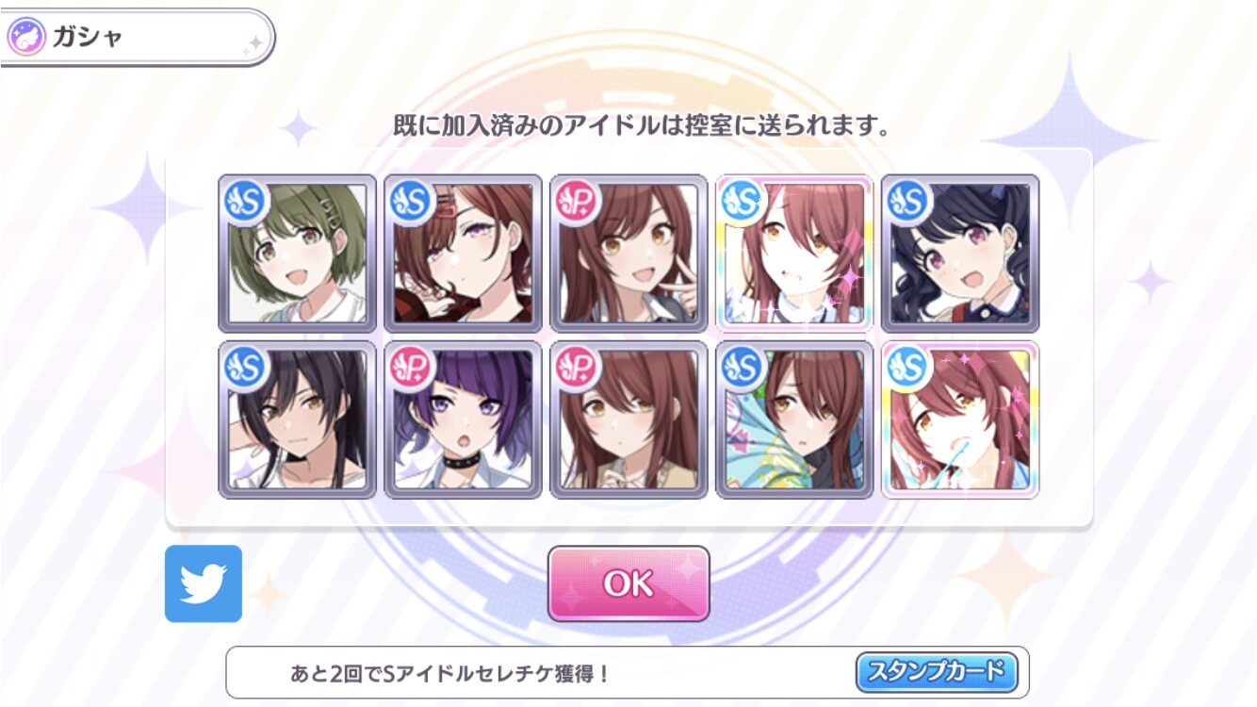
Task: Select the idol card with blue patterned background
Action: [x=794, y=419]
